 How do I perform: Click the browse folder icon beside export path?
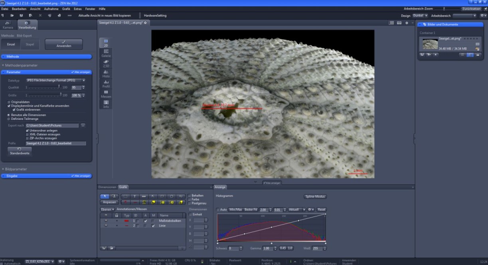pos(83,125)
